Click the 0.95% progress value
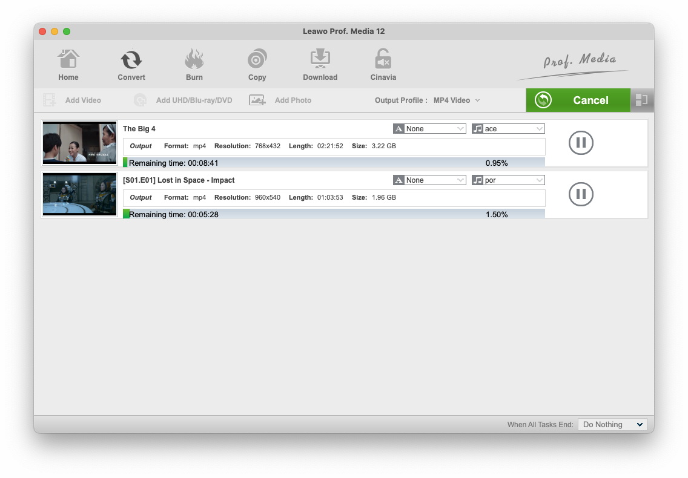 pos(496,163)
